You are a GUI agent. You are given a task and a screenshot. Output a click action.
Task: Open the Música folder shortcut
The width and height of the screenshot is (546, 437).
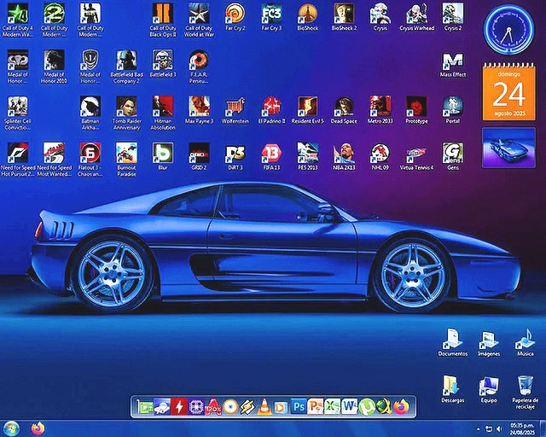526,342
